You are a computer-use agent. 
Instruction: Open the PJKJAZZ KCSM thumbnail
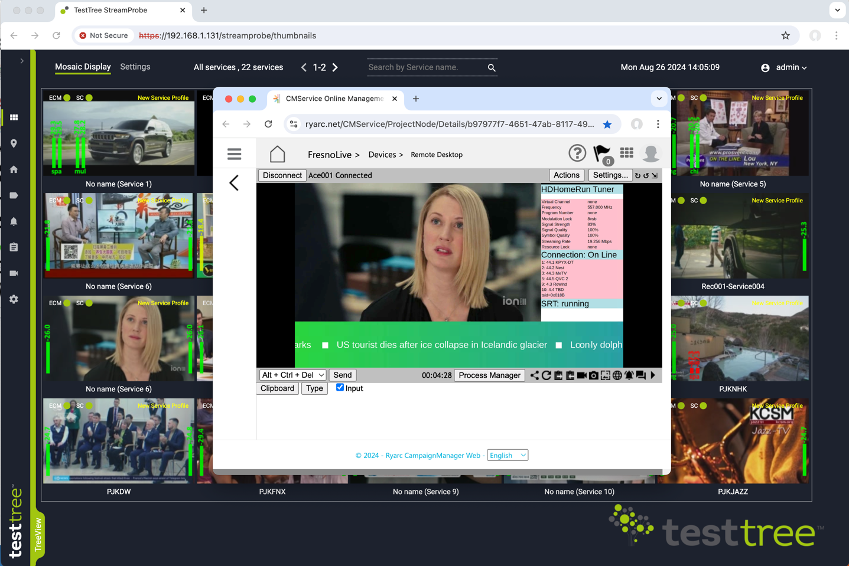point(733,441)
